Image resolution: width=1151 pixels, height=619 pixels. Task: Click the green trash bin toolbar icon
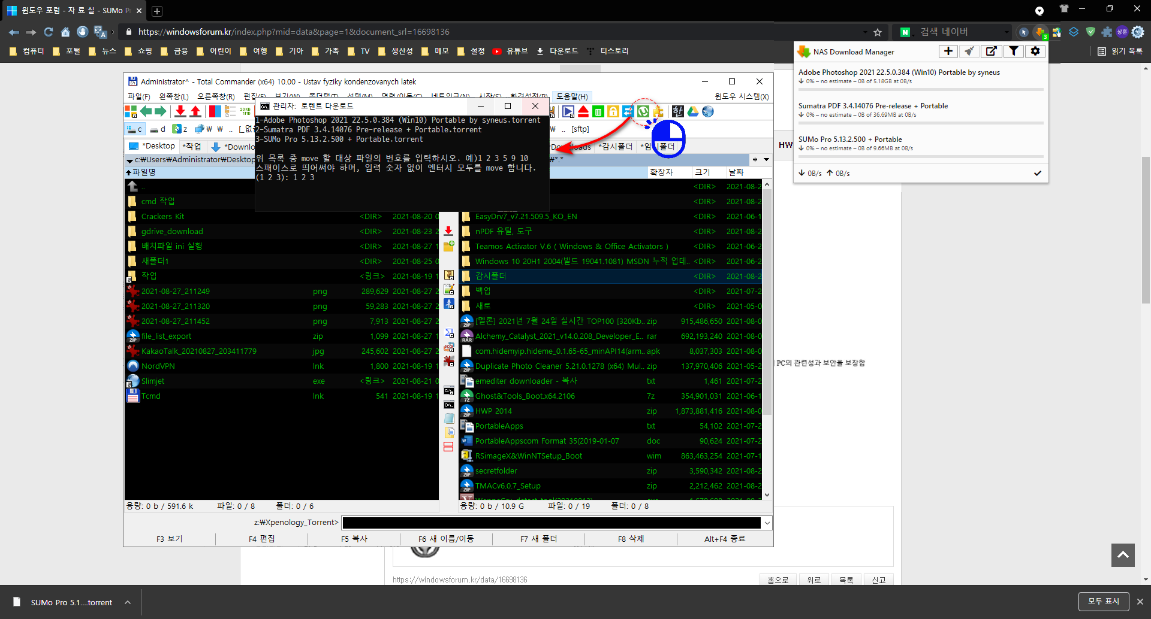point(598,111)
